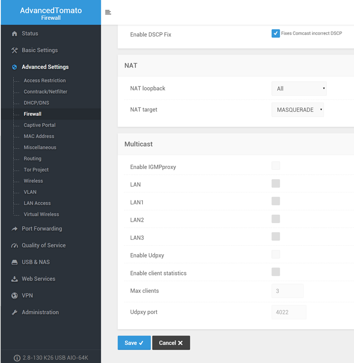
Task: Open the Status home icon
Action: pyautogui.click(x=15, y=33)
